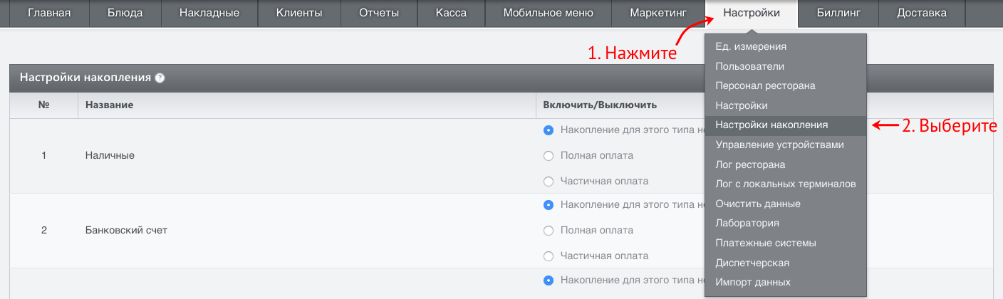Choose the Настройки item in the dropdown list

[786, 105]
